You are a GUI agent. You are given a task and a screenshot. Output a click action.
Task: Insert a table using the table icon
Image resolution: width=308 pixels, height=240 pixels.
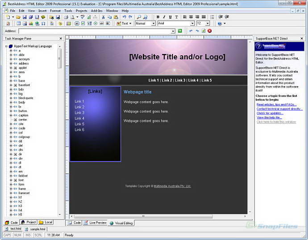click(18, 24)
